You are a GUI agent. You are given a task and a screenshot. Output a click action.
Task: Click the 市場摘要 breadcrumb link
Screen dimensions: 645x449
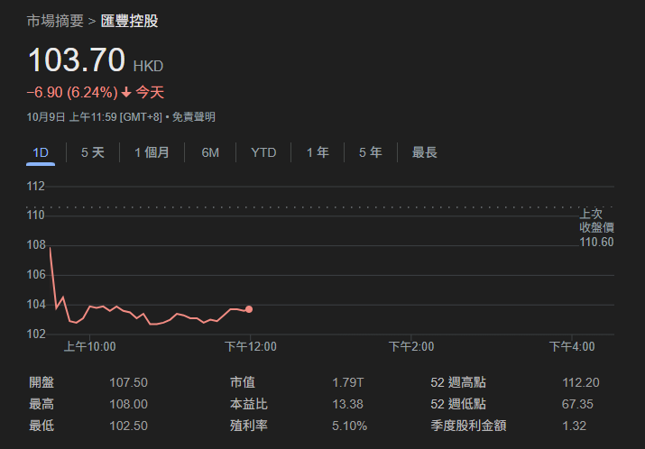pos(55,20)
